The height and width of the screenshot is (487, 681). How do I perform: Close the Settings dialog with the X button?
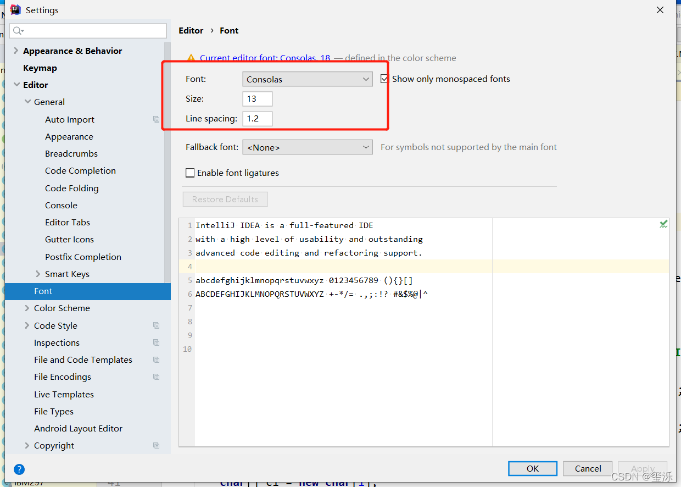(x=660, y=10)
